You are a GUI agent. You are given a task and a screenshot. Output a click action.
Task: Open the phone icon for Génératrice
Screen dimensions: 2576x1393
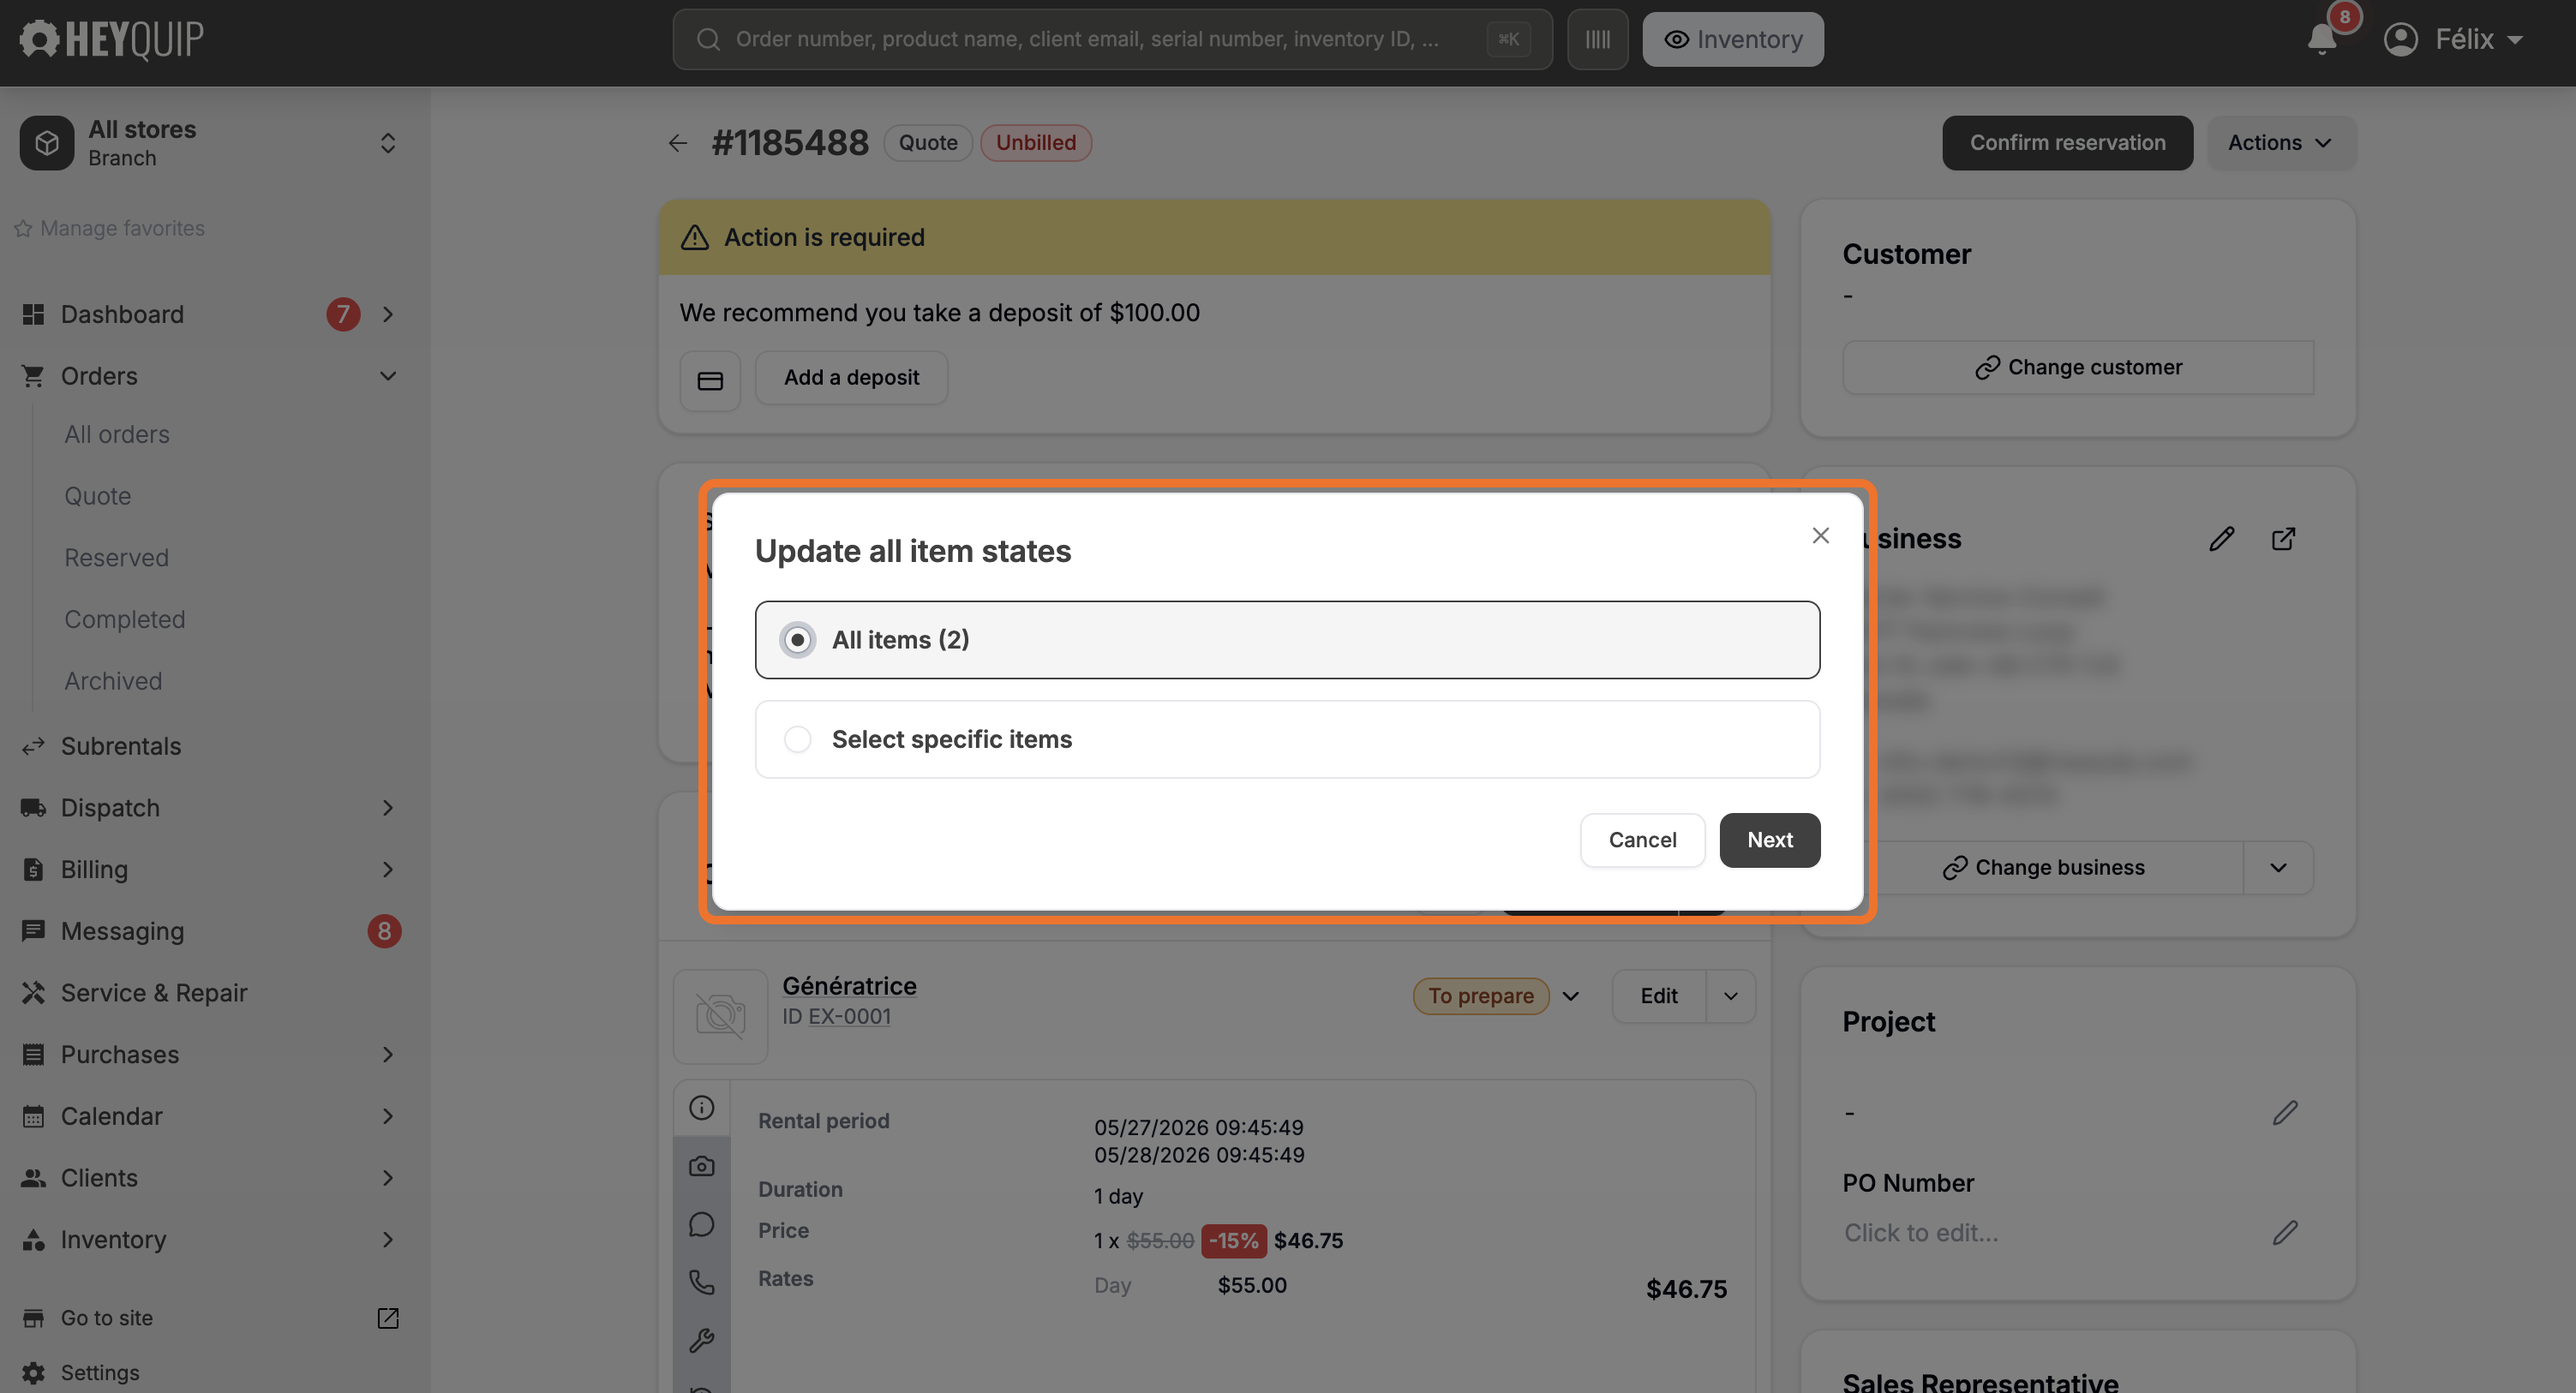[702, 1282]
